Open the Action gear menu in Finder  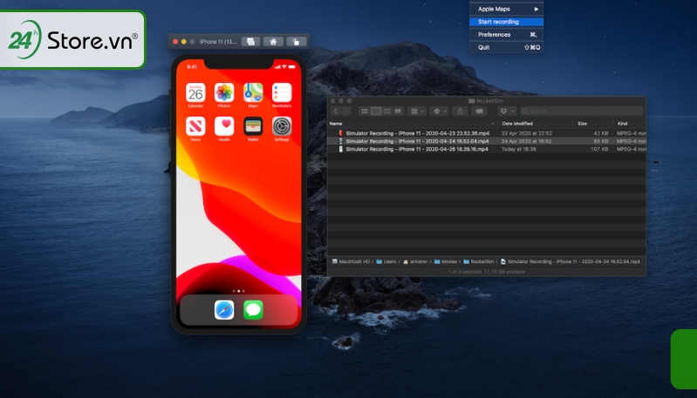pyautogui.click(x=440, y=111)
